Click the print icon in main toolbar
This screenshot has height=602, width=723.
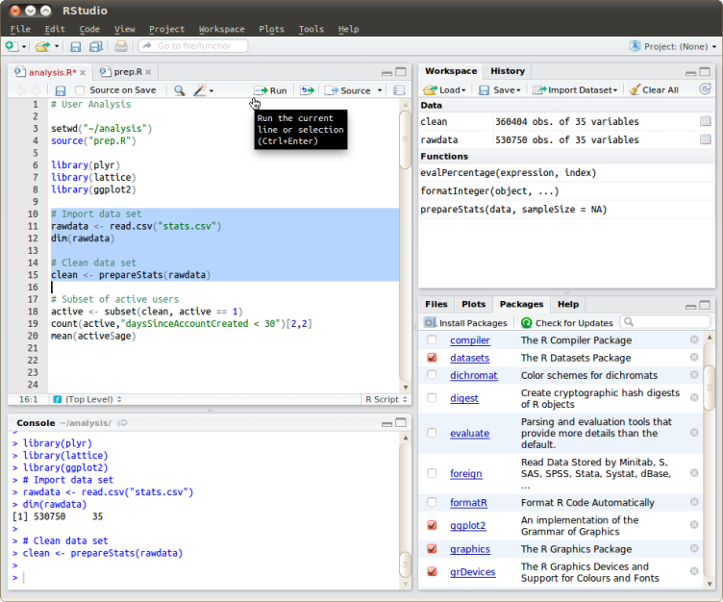tap(120, 46)
